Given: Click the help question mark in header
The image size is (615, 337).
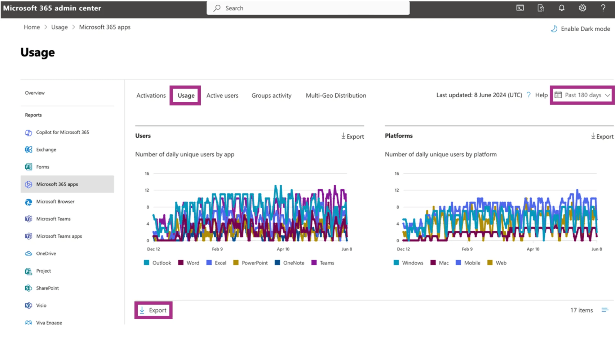Looking at the screenshot, I should [x=603, y=8].
